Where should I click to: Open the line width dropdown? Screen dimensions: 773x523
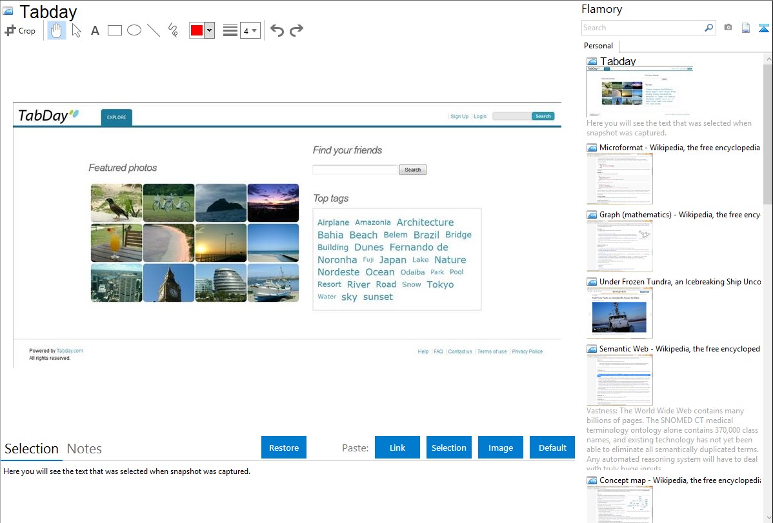point(250,30)
